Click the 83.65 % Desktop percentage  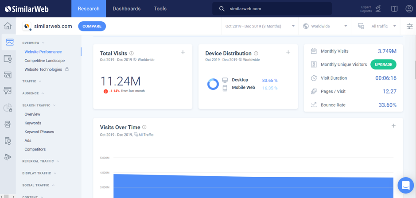(270, 81)
